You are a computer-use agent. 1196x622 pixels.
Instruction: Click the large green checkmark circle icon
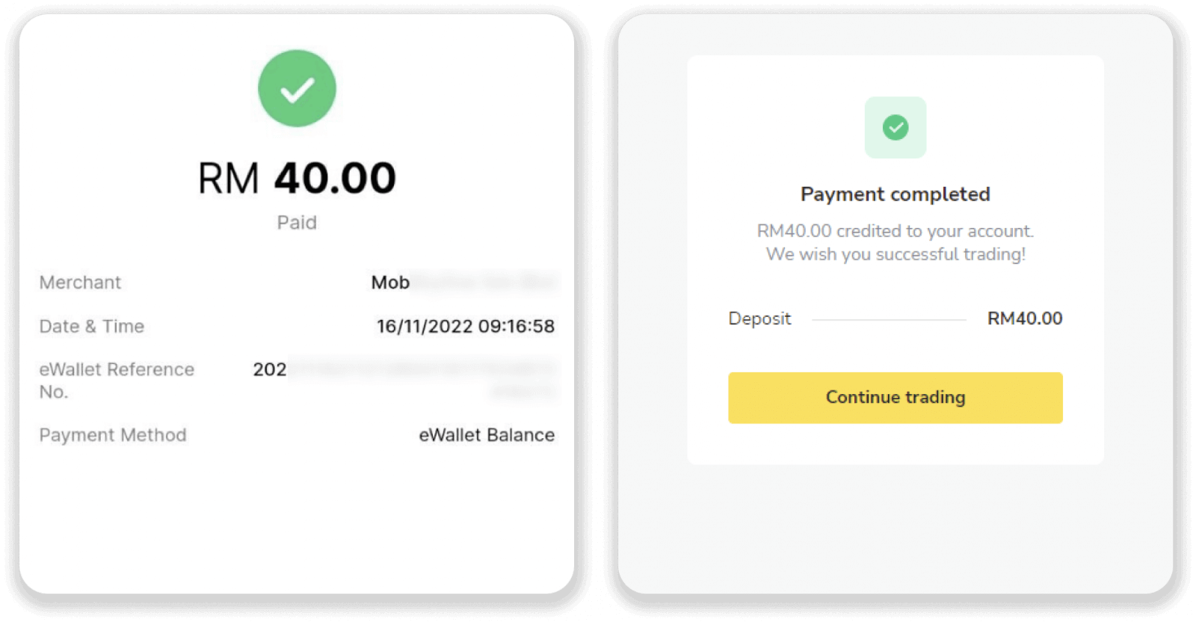pyautogui.click(x=297, y=88)
